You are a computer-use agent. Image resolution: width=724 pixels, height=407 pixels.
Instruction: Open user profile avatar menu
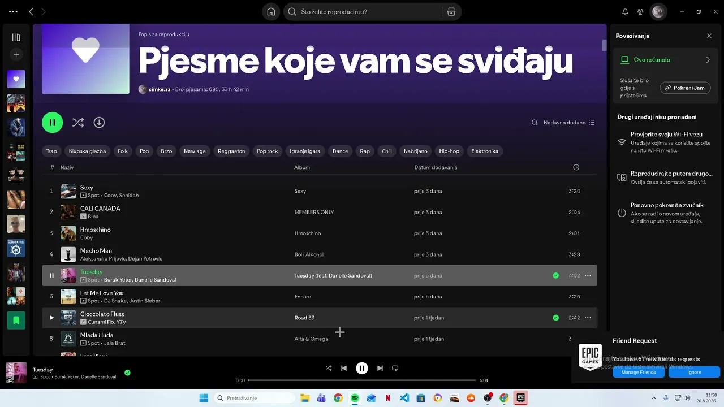tap(658, 12)
